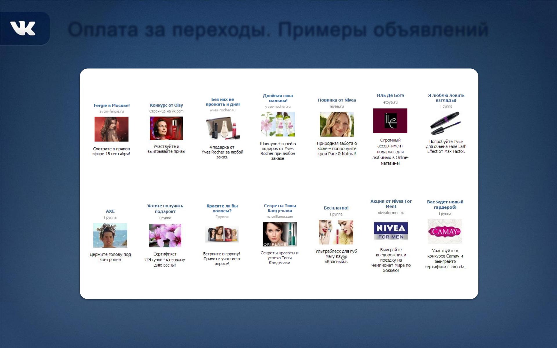Click 'Попробуйте тушь для объема' description
Screen dimensions: 557x348
[446, 146]
